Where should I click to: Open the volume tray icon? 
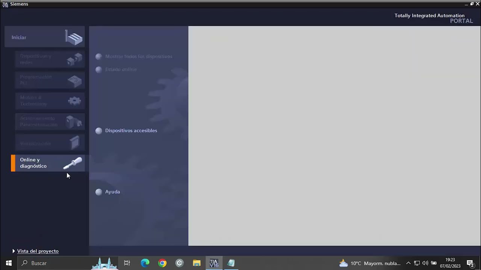[x=425, y=263]
